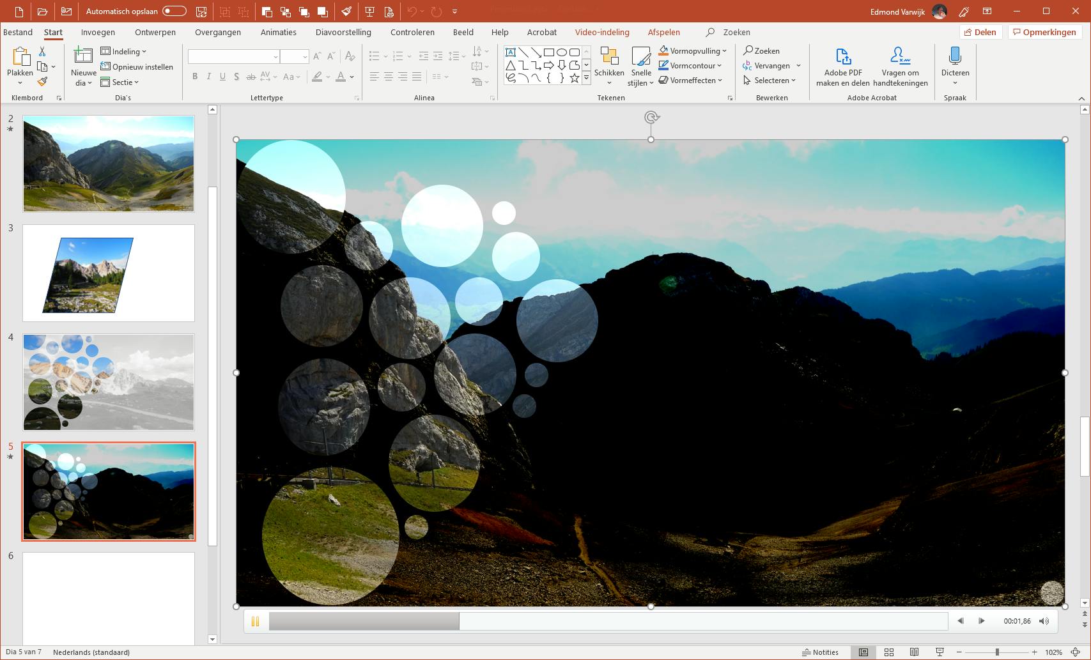Click Vragen om handtekeningen icon
This screenshot has height=660, width=1091.
[x=900, y=56]
